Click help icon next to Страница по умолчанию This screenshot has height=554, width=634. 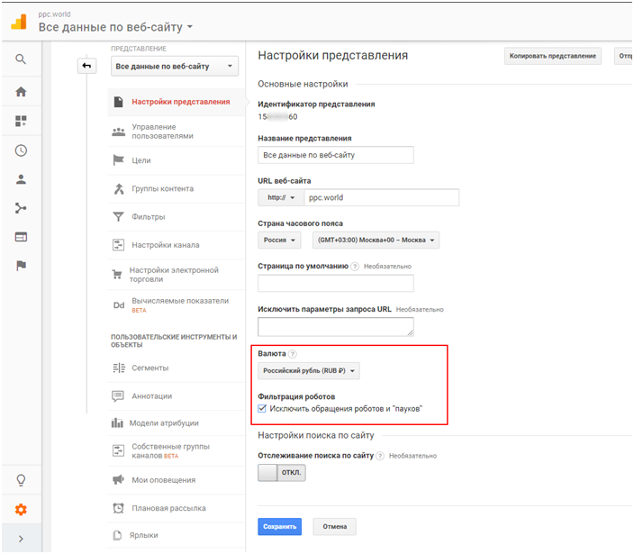point(355,267)
